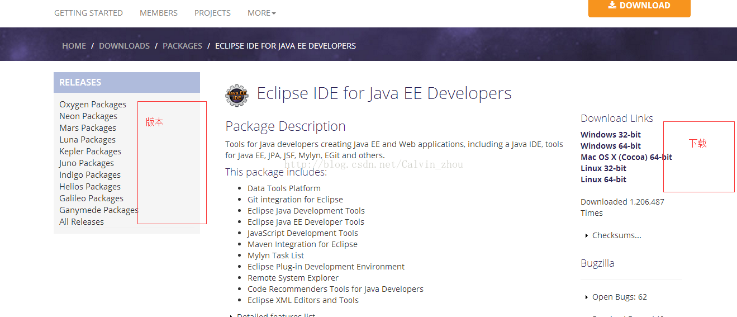The width and height of the screenshot is (737, 317).
Task: Download the Linux 64-bit package
Action: (603, 179)
